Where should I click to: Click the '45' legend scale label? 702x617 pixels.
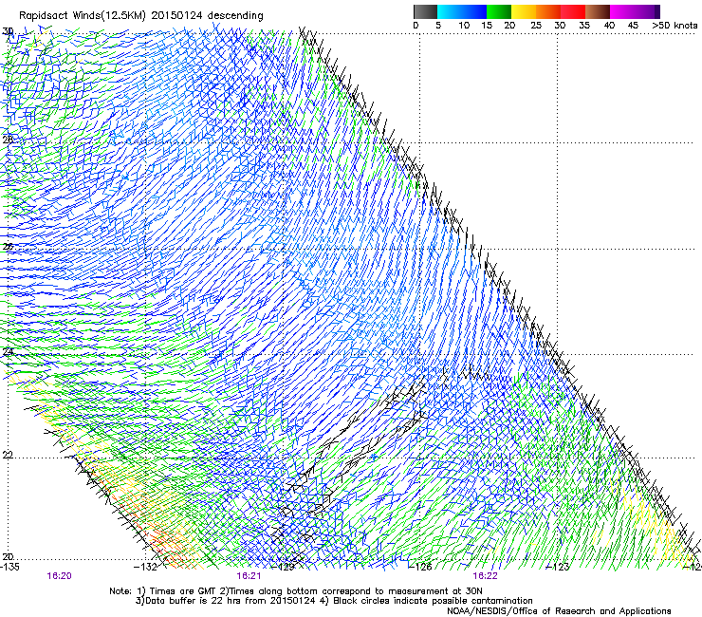pyautogui.click(x=633, y=26)
